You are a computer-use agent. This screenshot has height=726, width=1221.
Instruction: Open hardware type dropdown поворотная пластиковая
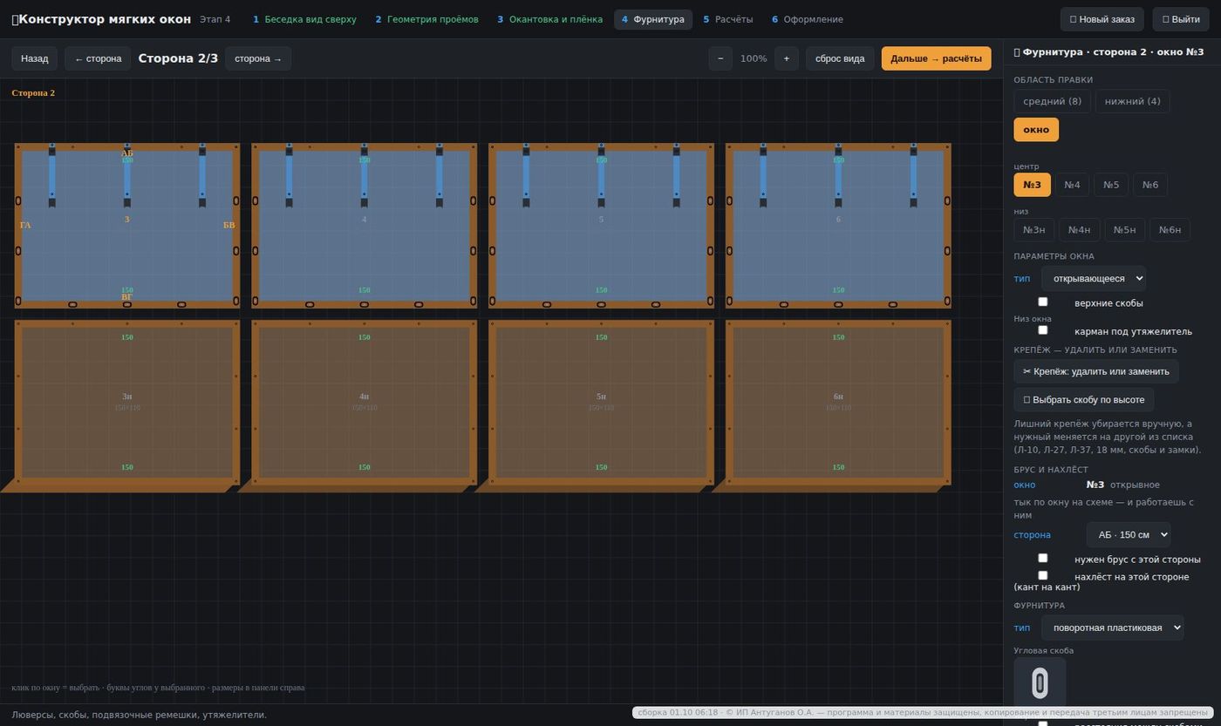pos(1112,627)
